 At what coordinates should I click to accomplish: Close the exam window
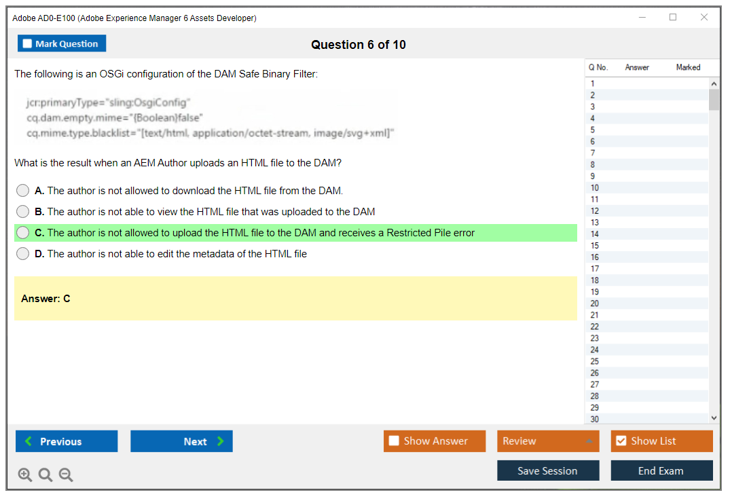[704, 18]
